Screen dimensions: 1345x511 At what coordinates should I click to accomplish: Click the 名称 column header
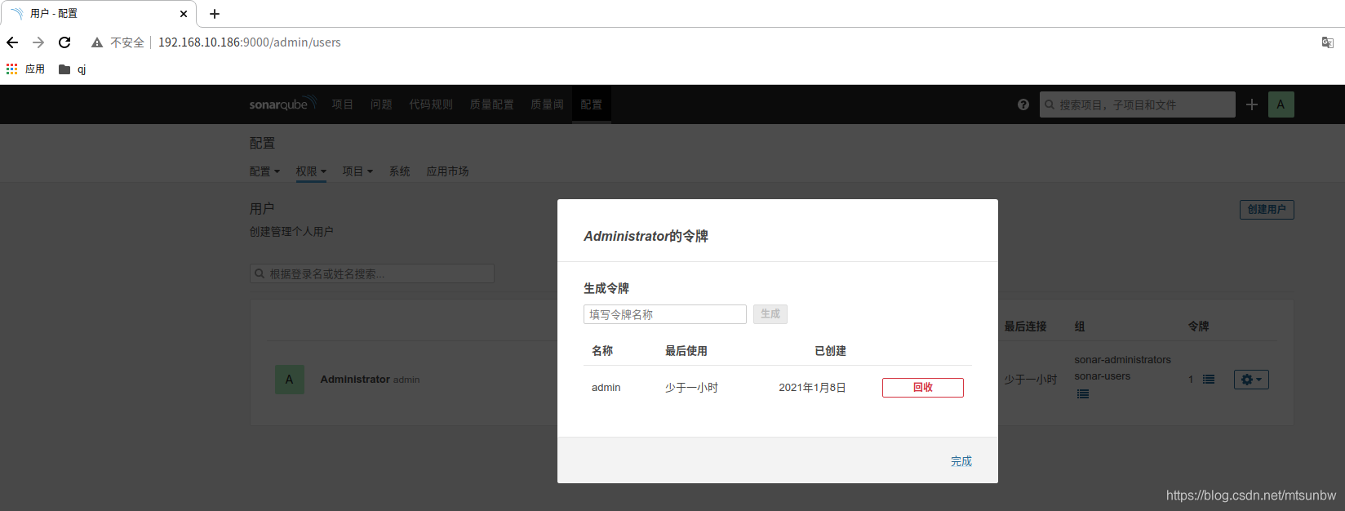click(602, 351)
